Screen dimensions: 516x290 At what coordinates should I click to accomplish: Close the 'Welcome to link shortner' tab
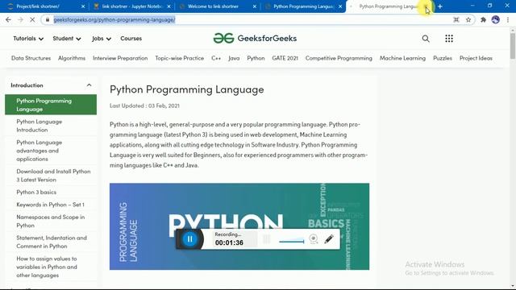coord(255,6)
